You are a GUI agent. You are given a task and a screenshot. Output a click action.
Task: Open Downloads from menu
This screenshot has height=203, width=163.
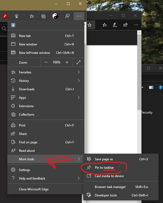point(46,89)
